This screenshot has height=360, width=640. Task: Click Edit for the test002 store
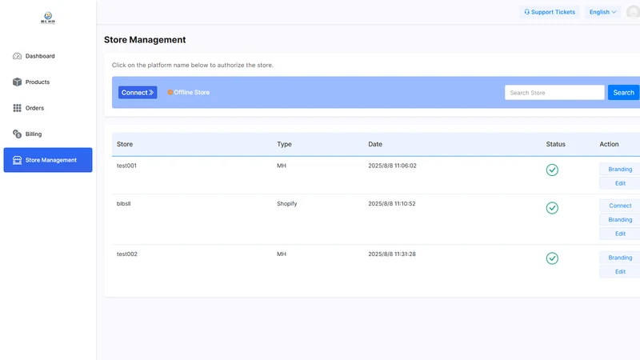click(620, 271)
